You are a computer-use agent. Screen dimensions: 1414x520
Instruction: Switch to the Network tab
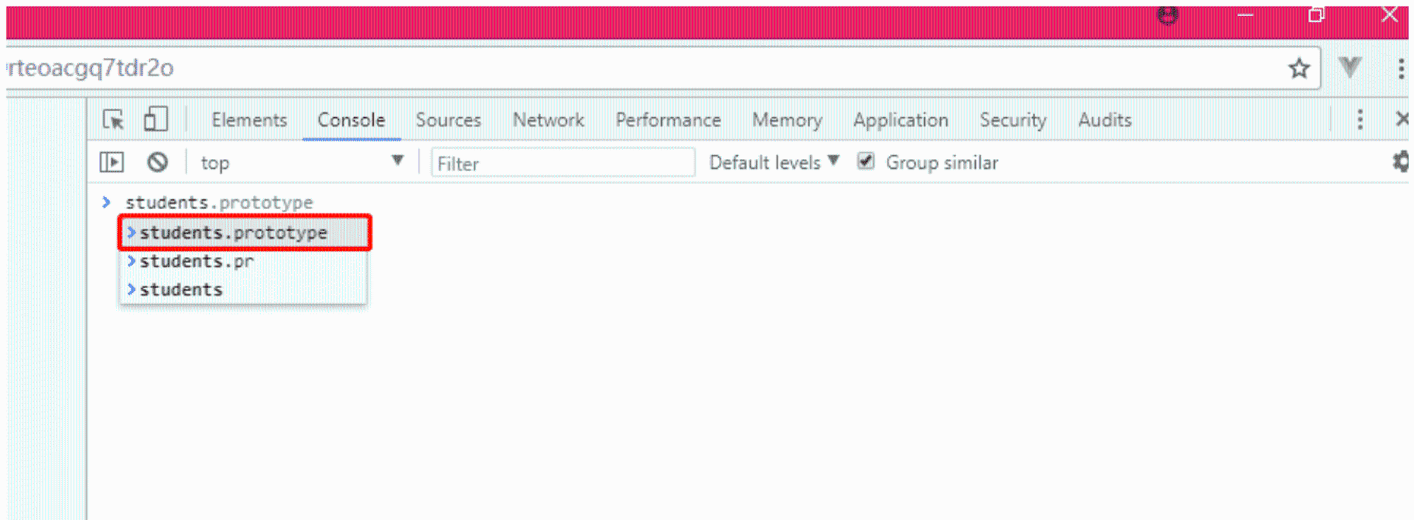(549, 120)
